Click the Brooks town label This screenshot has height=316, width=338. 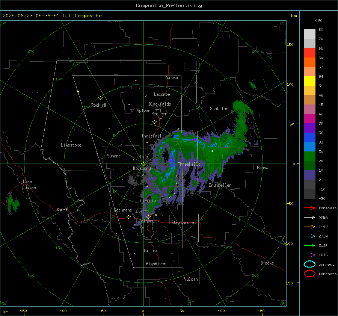267,263
